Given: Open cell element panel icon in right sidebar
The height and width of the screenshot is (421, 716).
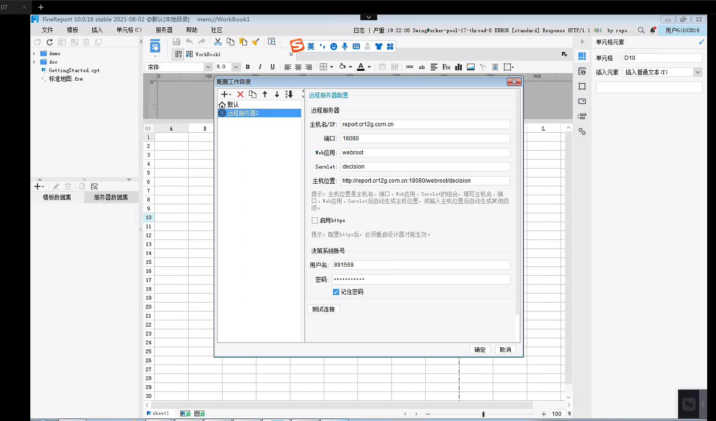Looking at the screenshot, I should pos(582,56).
